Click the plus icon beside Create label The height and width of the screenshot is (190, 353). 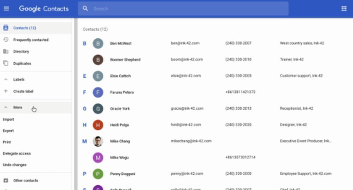(6, 91)
